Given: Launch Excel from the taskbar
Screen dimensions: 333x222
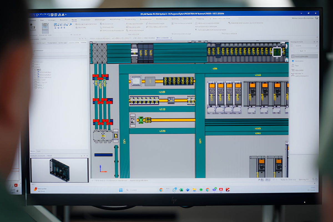Looking at the screenshot, I should 181,190.
